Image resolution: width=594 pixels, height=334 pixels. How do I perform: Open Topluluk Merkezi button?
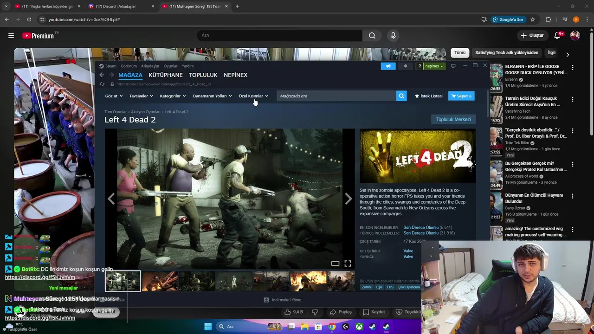[453, 119]
